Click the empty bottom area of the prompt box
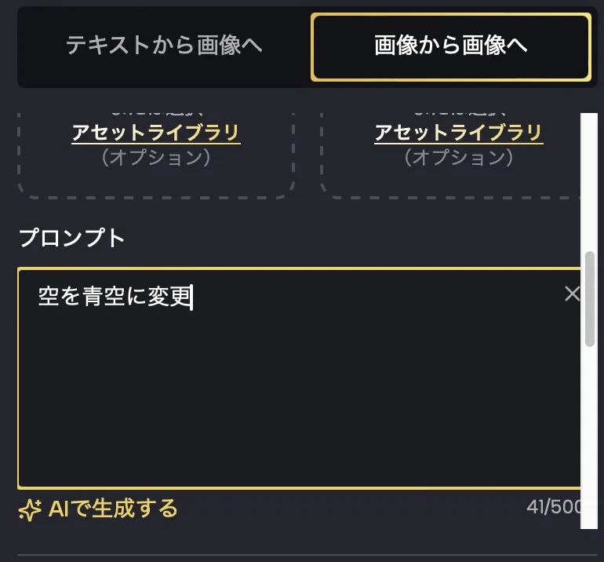604x562 pixels. pos(298,455)
